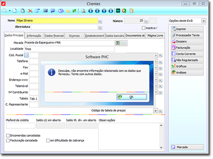Open the small arrow beside the search magnifier
This screenshot has height=159, width=213.
click(9, 11)
